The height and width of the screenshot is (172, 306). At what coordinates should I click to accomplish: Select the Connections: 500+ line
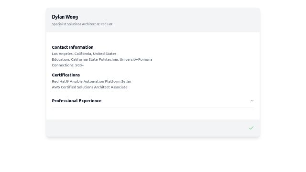(68, 65)
